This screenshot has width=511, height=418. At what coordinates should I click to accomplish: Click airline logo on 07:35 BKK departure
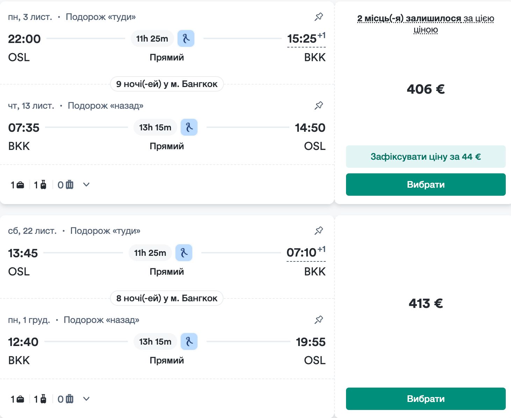coord(189,127)
